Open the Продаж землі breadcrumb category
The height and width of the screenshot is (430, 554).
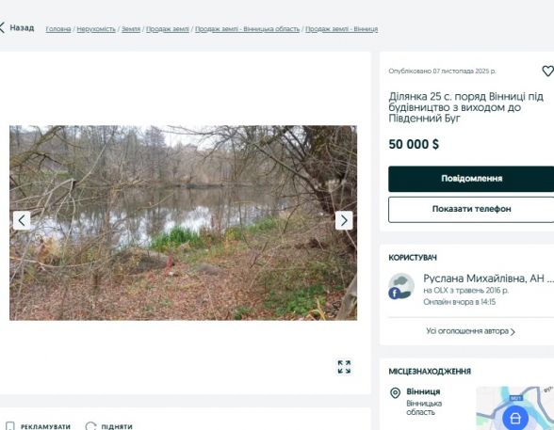pyautogui.click(x=168, y=29)
